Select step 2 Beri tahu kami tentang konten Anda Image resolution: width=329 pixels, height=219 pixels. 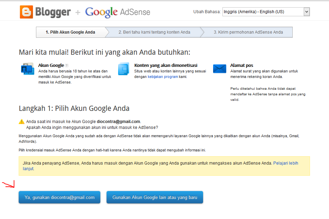click(x=154, y=32)
